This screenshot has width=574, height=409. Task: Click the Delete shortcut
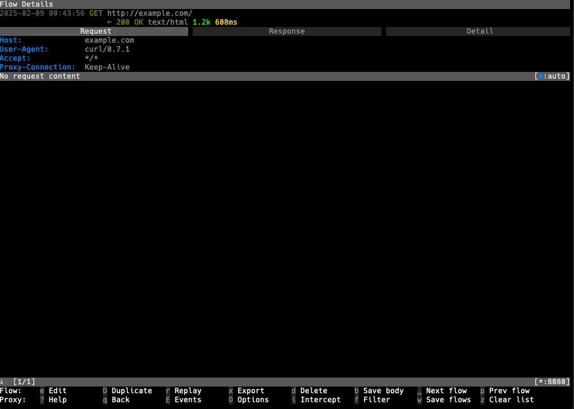pyautogui.click(x=309, y=390)
